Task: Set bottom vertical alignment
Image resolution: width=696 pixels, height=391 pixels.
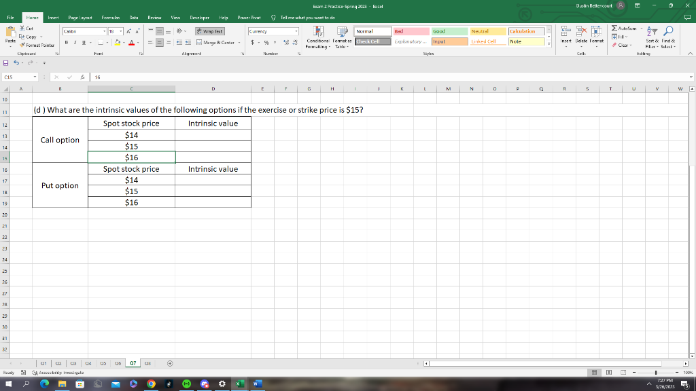Action: (169, 31)
